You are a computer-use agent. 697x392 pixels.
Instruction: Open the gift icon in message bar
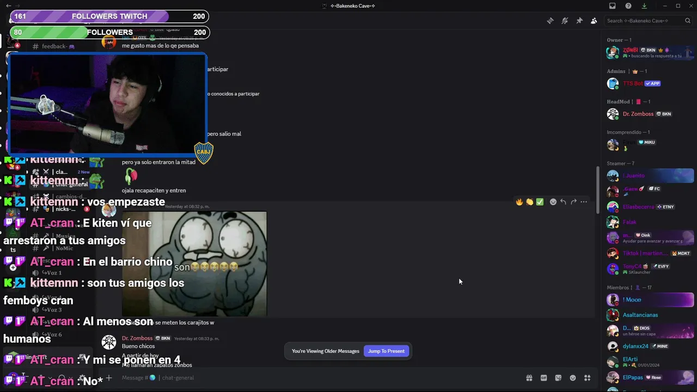(x=529, y=378)
